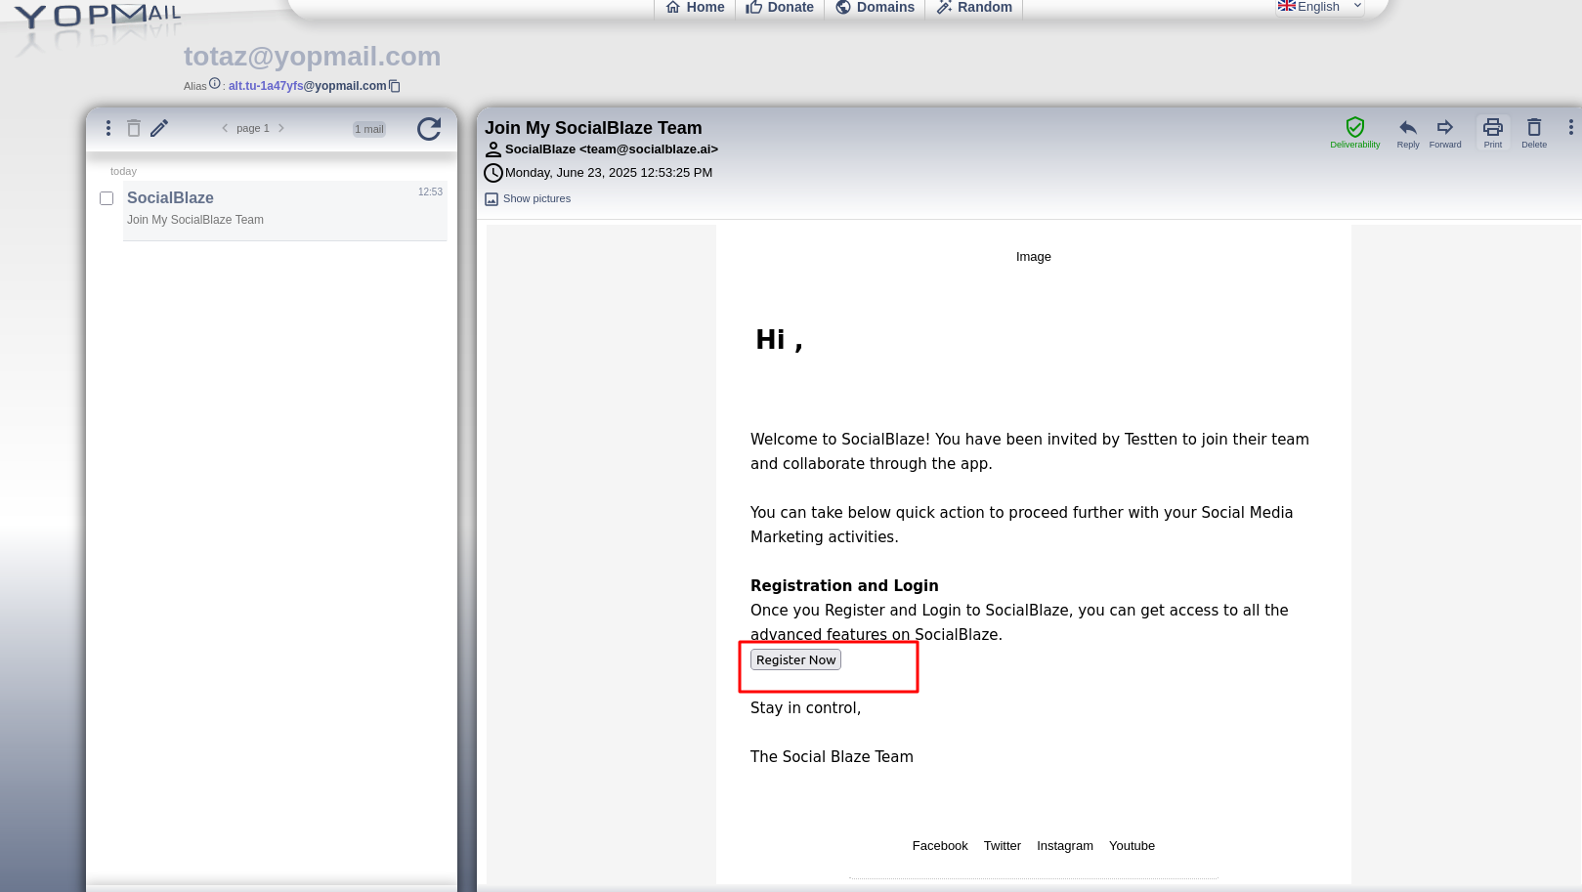
Task: Open the Donate page
Action: click(779, 7)
